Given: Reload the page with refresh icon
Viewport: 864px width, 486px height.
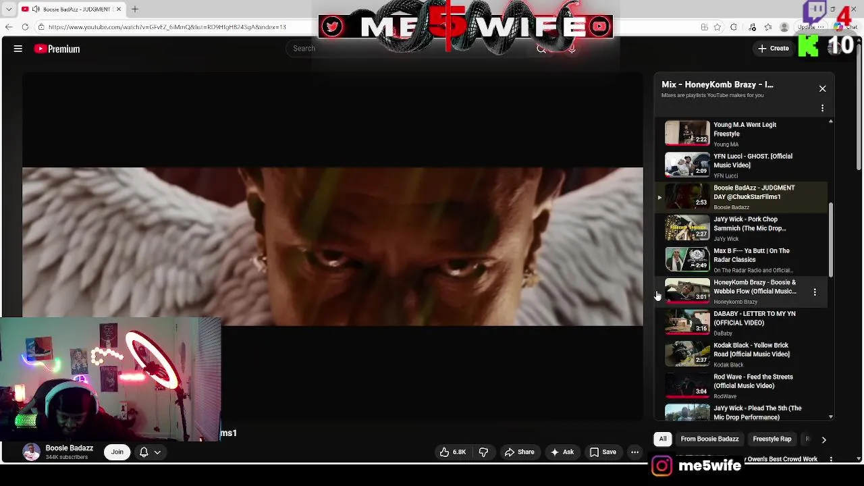Looking at the screenshot, I should 25,27.
